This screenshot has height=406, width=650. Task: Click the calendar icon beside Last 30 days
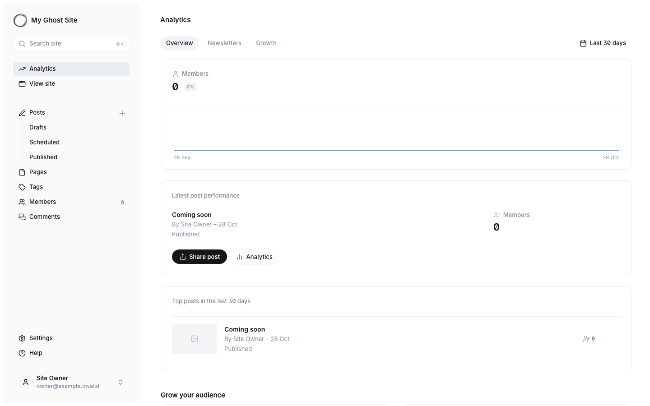(583, 43)
